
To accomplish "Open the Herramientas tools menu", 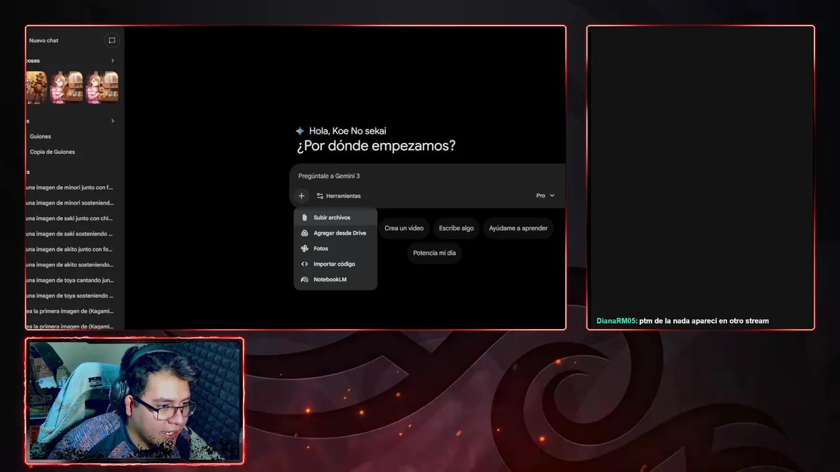I will (339, 196).
